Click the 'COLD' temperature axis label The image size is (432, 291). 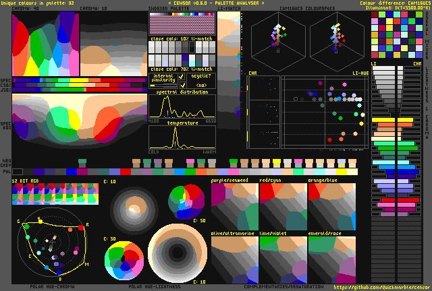click(x=153, y=152)
